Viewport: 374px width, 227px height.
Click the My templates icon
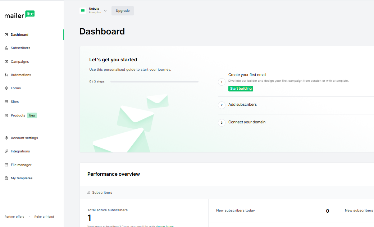6,178
